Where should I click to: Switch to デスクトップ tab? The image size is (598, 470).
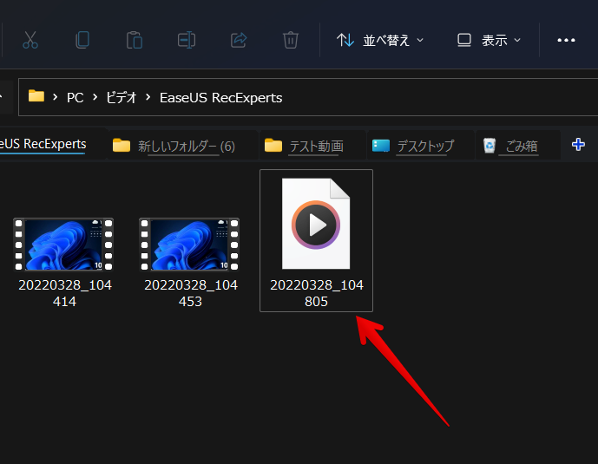point(421,146)
